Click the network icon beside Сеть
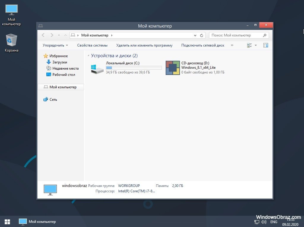304x227 pixels. (45, 100)
